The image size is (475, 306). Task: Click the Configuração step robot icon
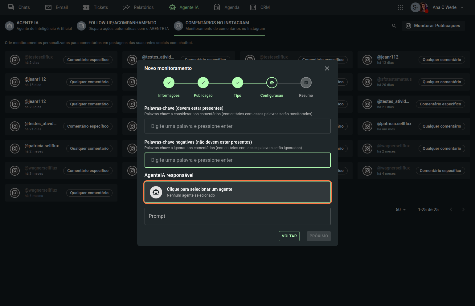click(272, 83)
